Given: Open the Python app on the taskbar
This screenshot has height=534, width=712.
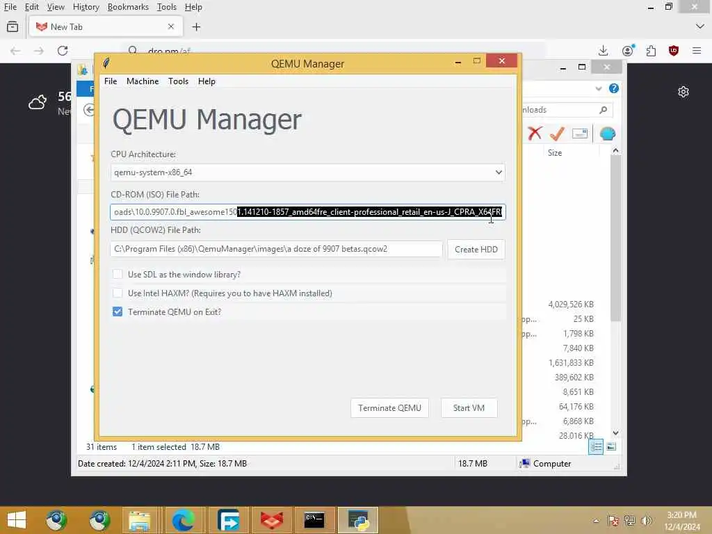Looking at the screenshot, I should point(358,520).
